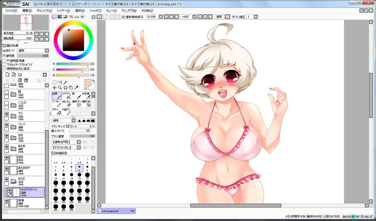This screenshot has width=376, height=221.
Task: Select brush size 8 preset
Action: (x=79, y=168)
